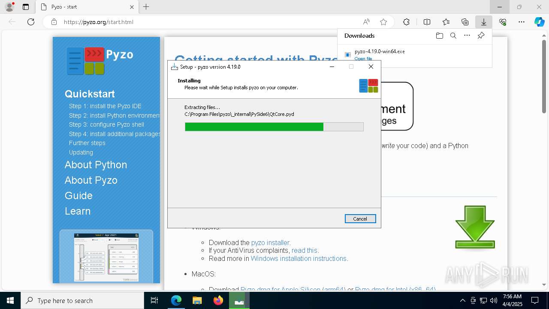549x309 pixels.
Task: Open Favorites list in Edge toolbar
Action: [x=446, y=22]
